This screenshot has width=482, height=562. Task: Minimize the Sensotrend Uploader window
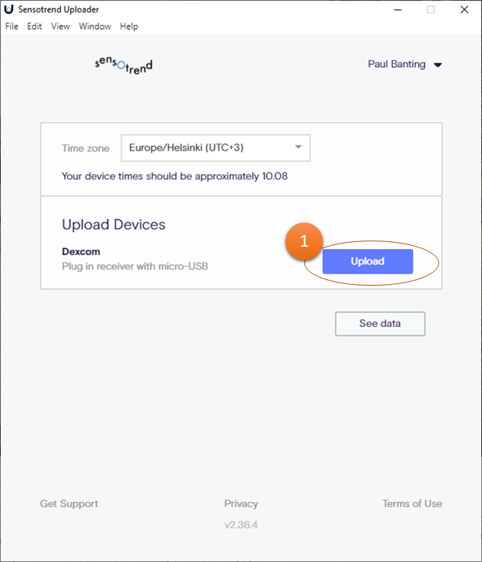pyautogui.click(x=398, y=9)
